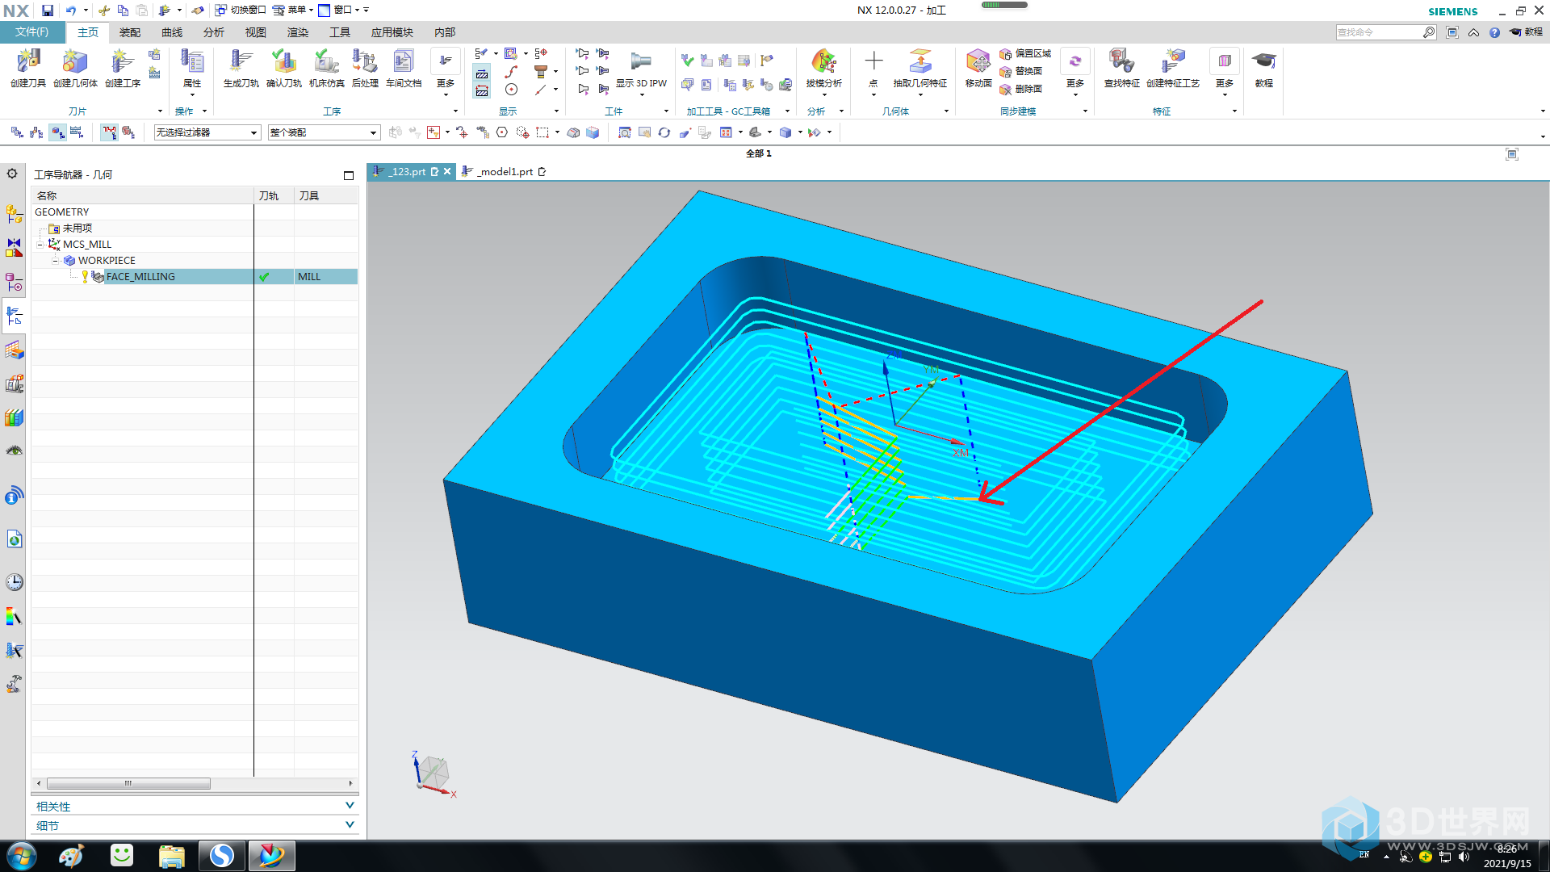Open the History clock sidebar tab
1550x872 pixels.
(x=14, y=582)
